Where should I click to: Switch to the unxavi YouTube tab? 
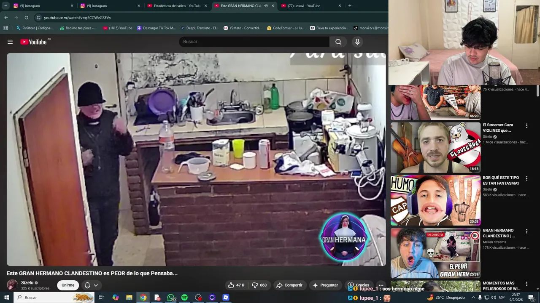tap(311, 5)
